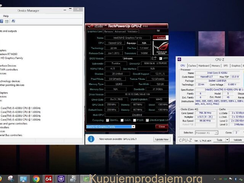The image size is (244, 183).
Task: Switch to the Mainboard tab in CPU-Z
Action: pyautogui.click(x=204, y=66)
